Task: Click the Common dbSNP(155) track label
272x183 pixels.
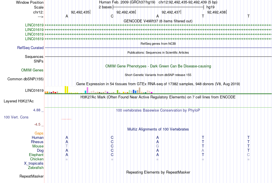Action: coord(25,79)
